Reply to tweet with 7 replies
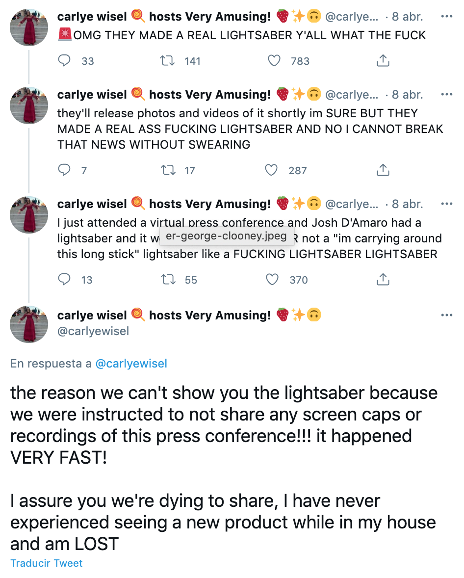 point(65,170)
